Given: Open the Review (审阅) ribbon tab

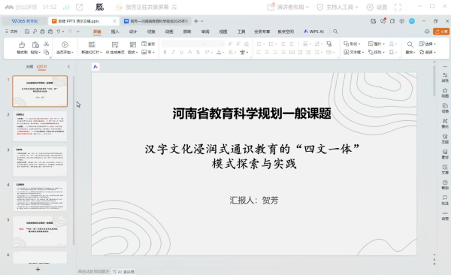Looking at the screenshot, I should pos(205,32).
